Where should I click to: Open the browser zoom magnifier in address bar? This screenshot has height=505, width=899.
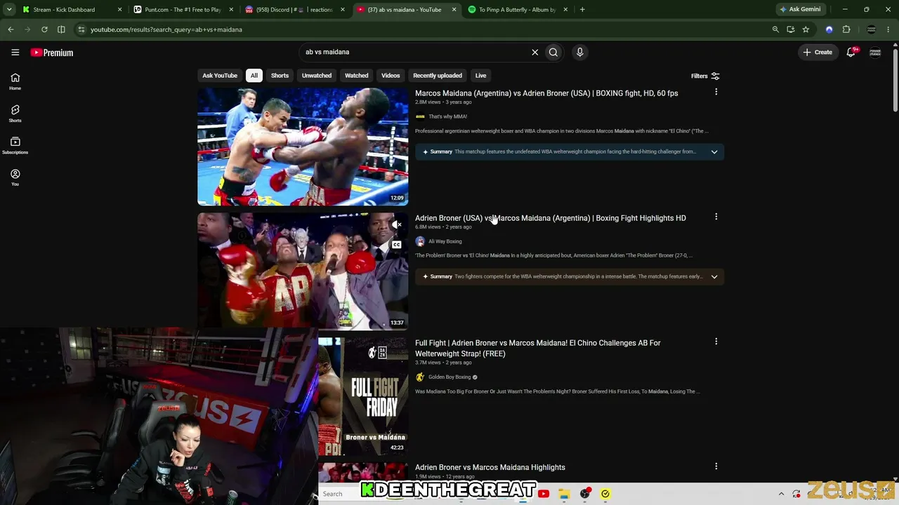[775, 29]
